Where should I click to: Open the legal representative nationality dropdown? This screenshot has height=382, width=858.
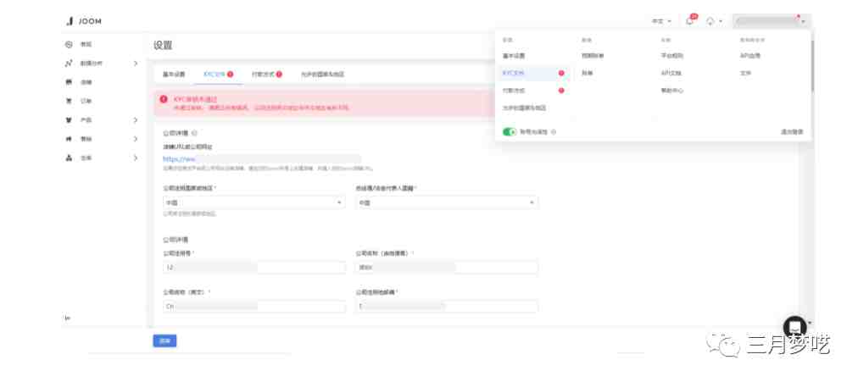click(447, 202)
